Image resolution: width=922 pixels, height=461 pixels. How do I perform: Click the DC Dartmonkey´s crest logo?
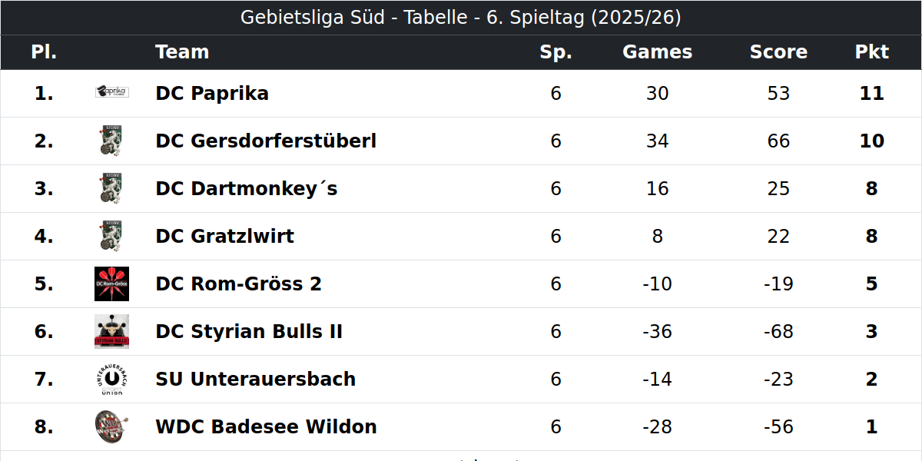pos(111,188)
